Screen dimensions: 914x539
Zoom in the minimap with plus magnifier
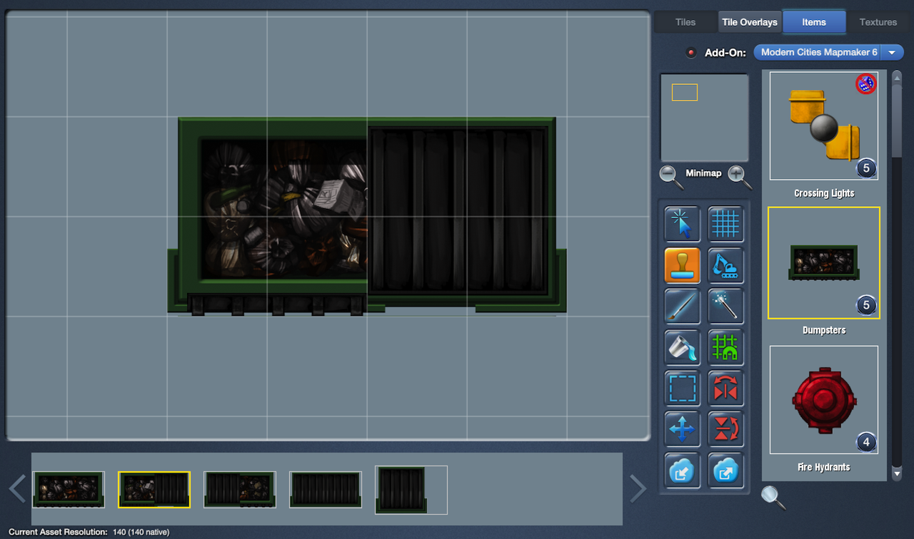pos(739,175)
